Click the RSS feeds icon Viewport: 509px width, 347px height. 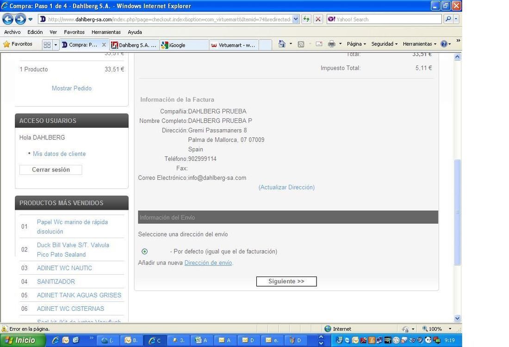tap(301, 44)
